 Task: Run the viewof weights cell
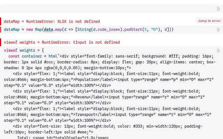coord(218,51)
